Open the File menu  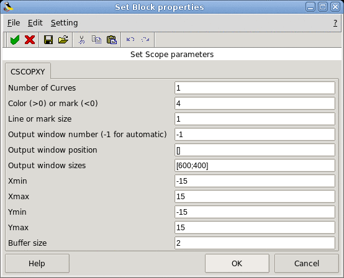[14, 23]
